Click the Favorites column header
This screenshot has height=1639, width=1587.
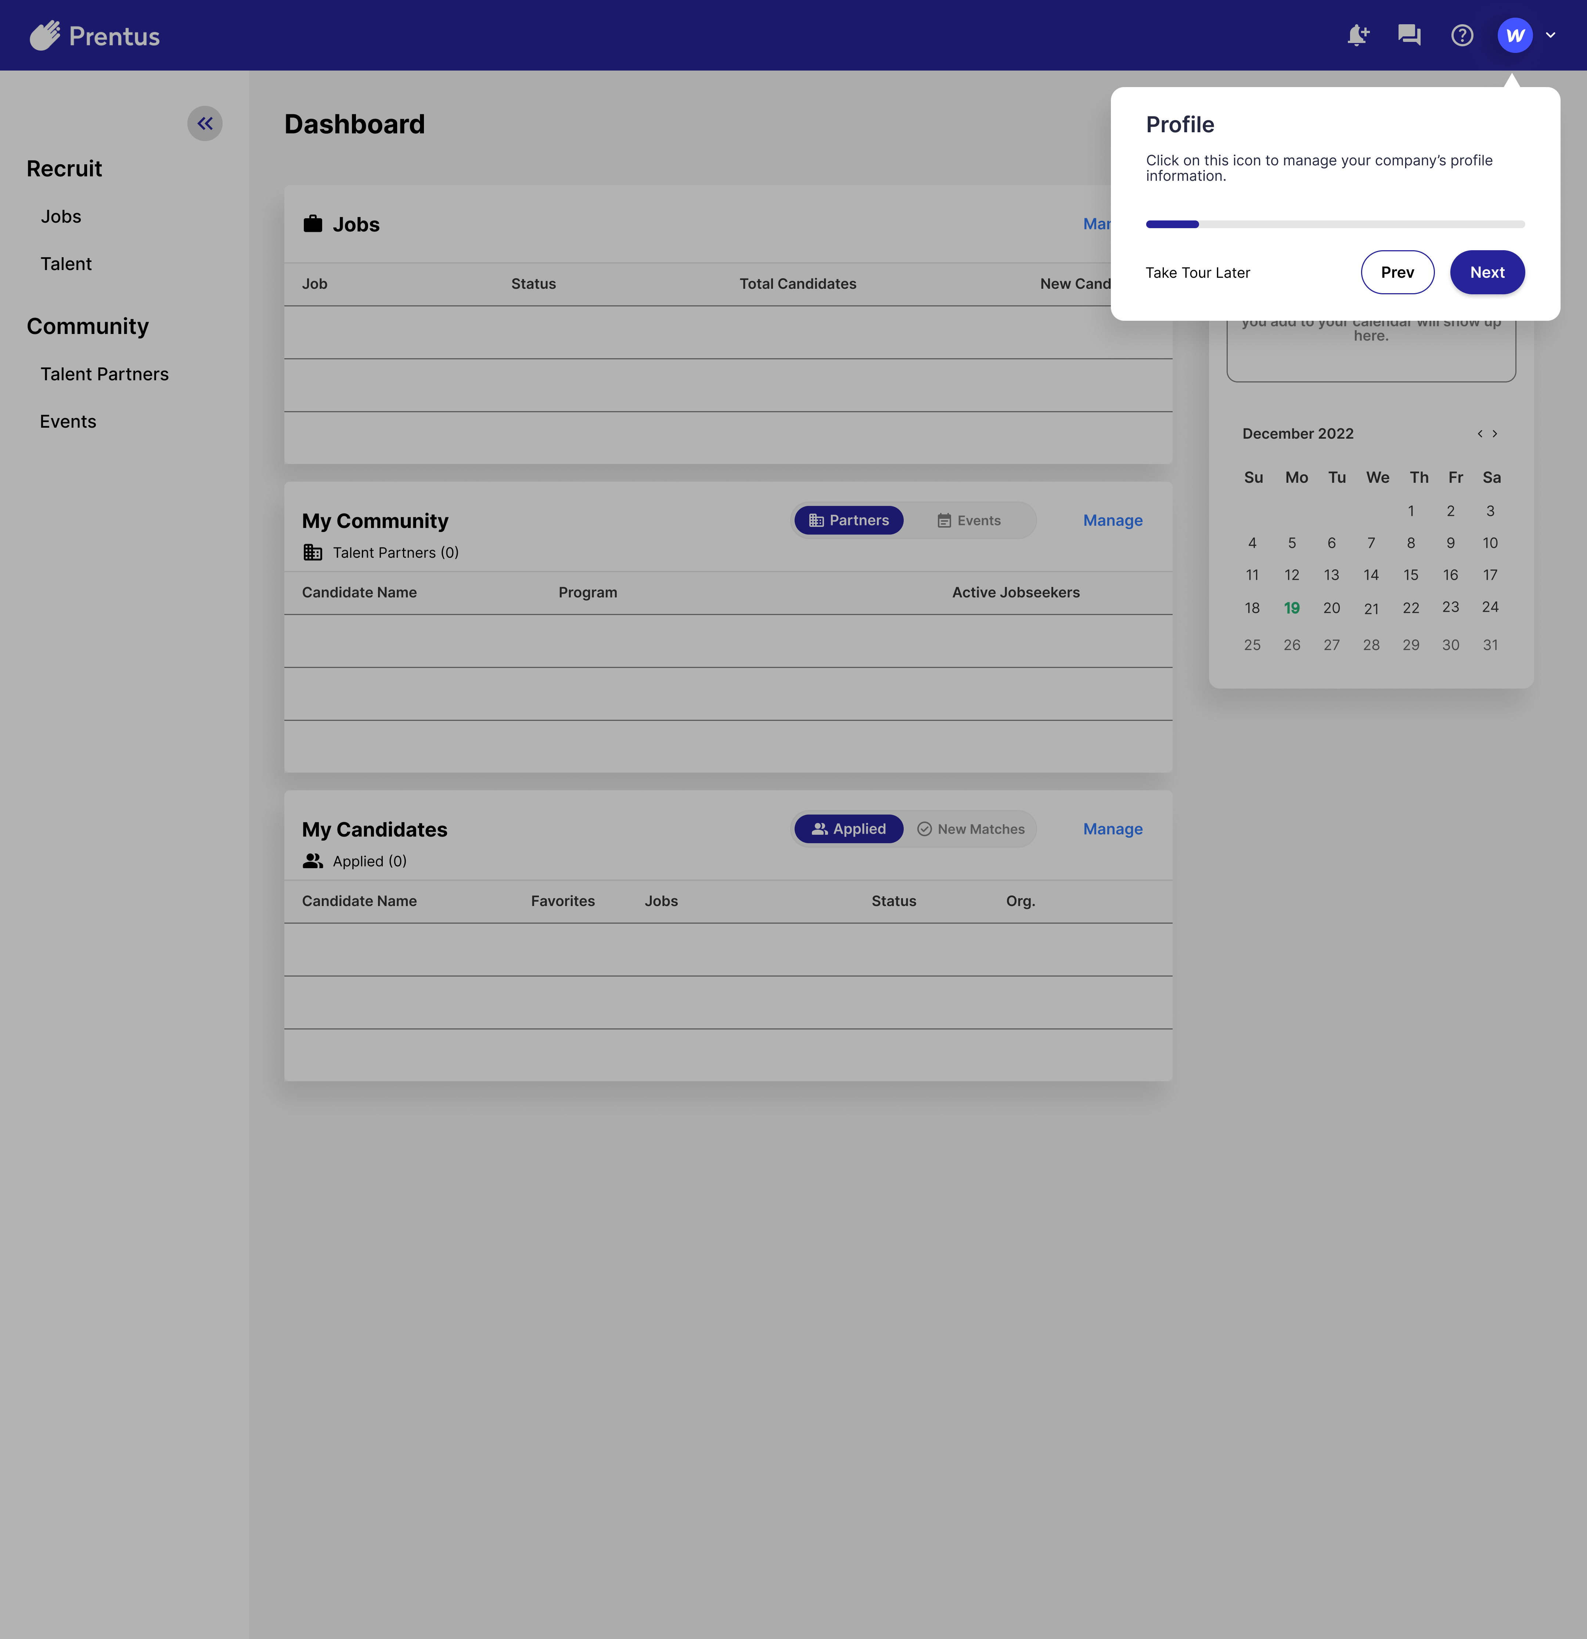563,902
